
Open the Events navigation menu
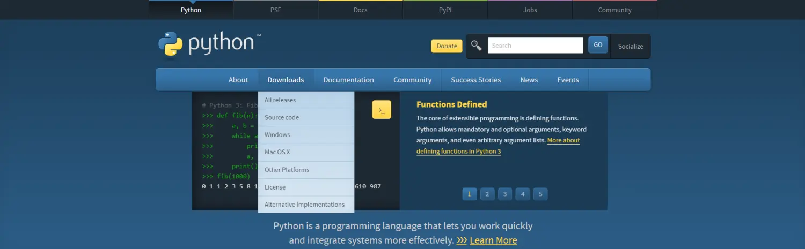click(x=568, y=80)
